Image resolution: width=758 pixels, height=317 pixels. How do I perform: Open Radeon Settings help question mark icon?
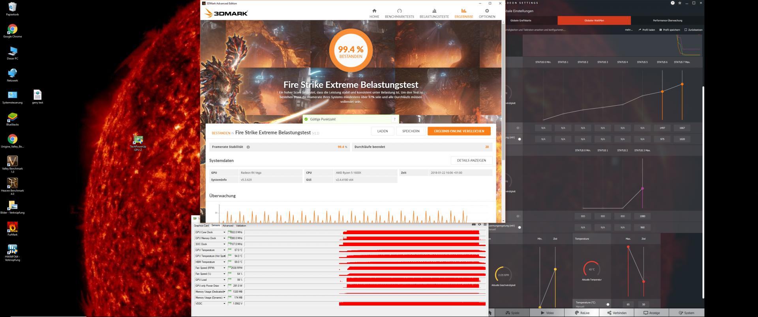pos(673,3)
